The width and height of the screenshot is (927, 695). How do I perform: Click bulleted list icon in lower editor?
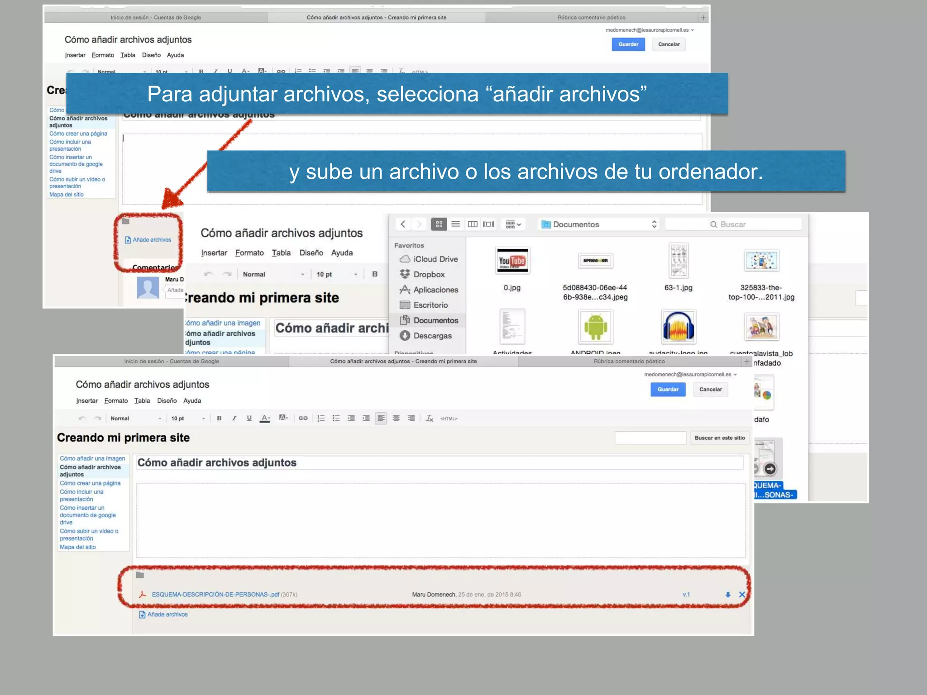[x=336, y=419]
